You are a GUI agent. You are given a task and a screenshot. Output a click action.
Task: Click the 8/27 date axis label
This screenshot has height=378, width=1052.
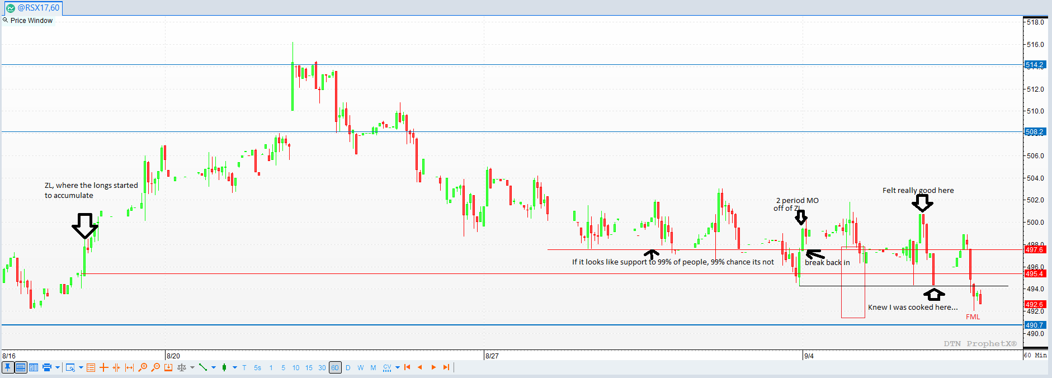(492, 356)
